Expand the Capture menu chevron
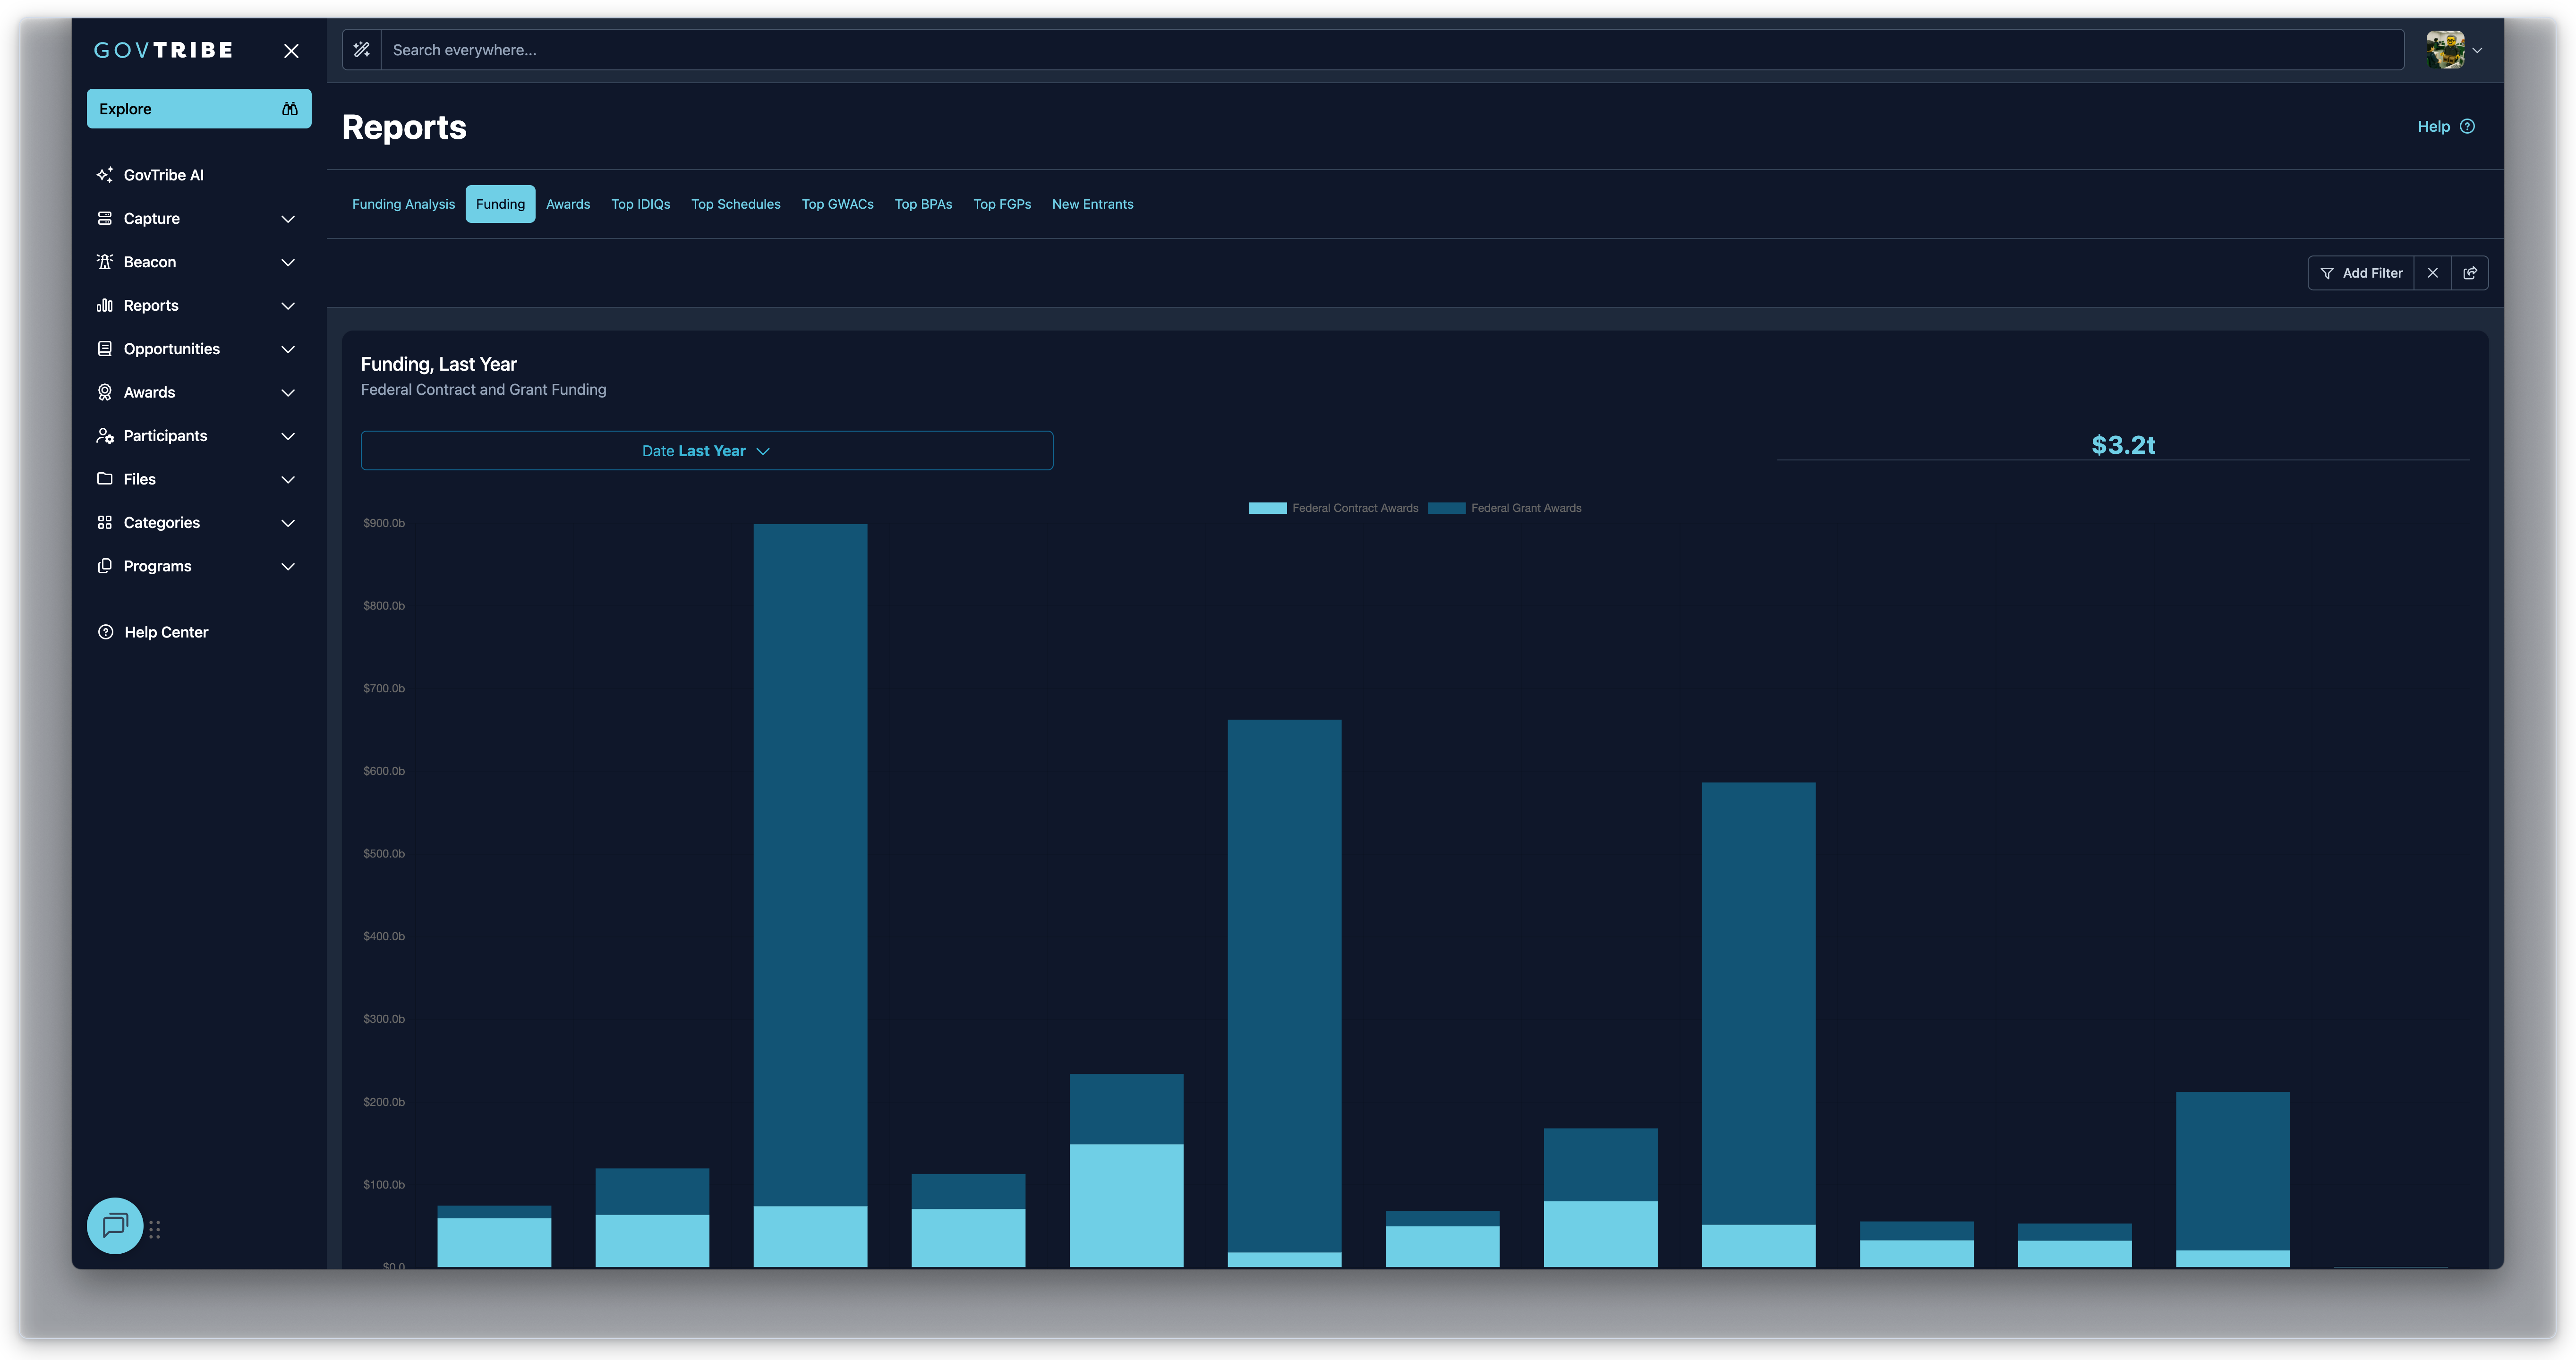2576x1360 pixels. coord(288,219)
